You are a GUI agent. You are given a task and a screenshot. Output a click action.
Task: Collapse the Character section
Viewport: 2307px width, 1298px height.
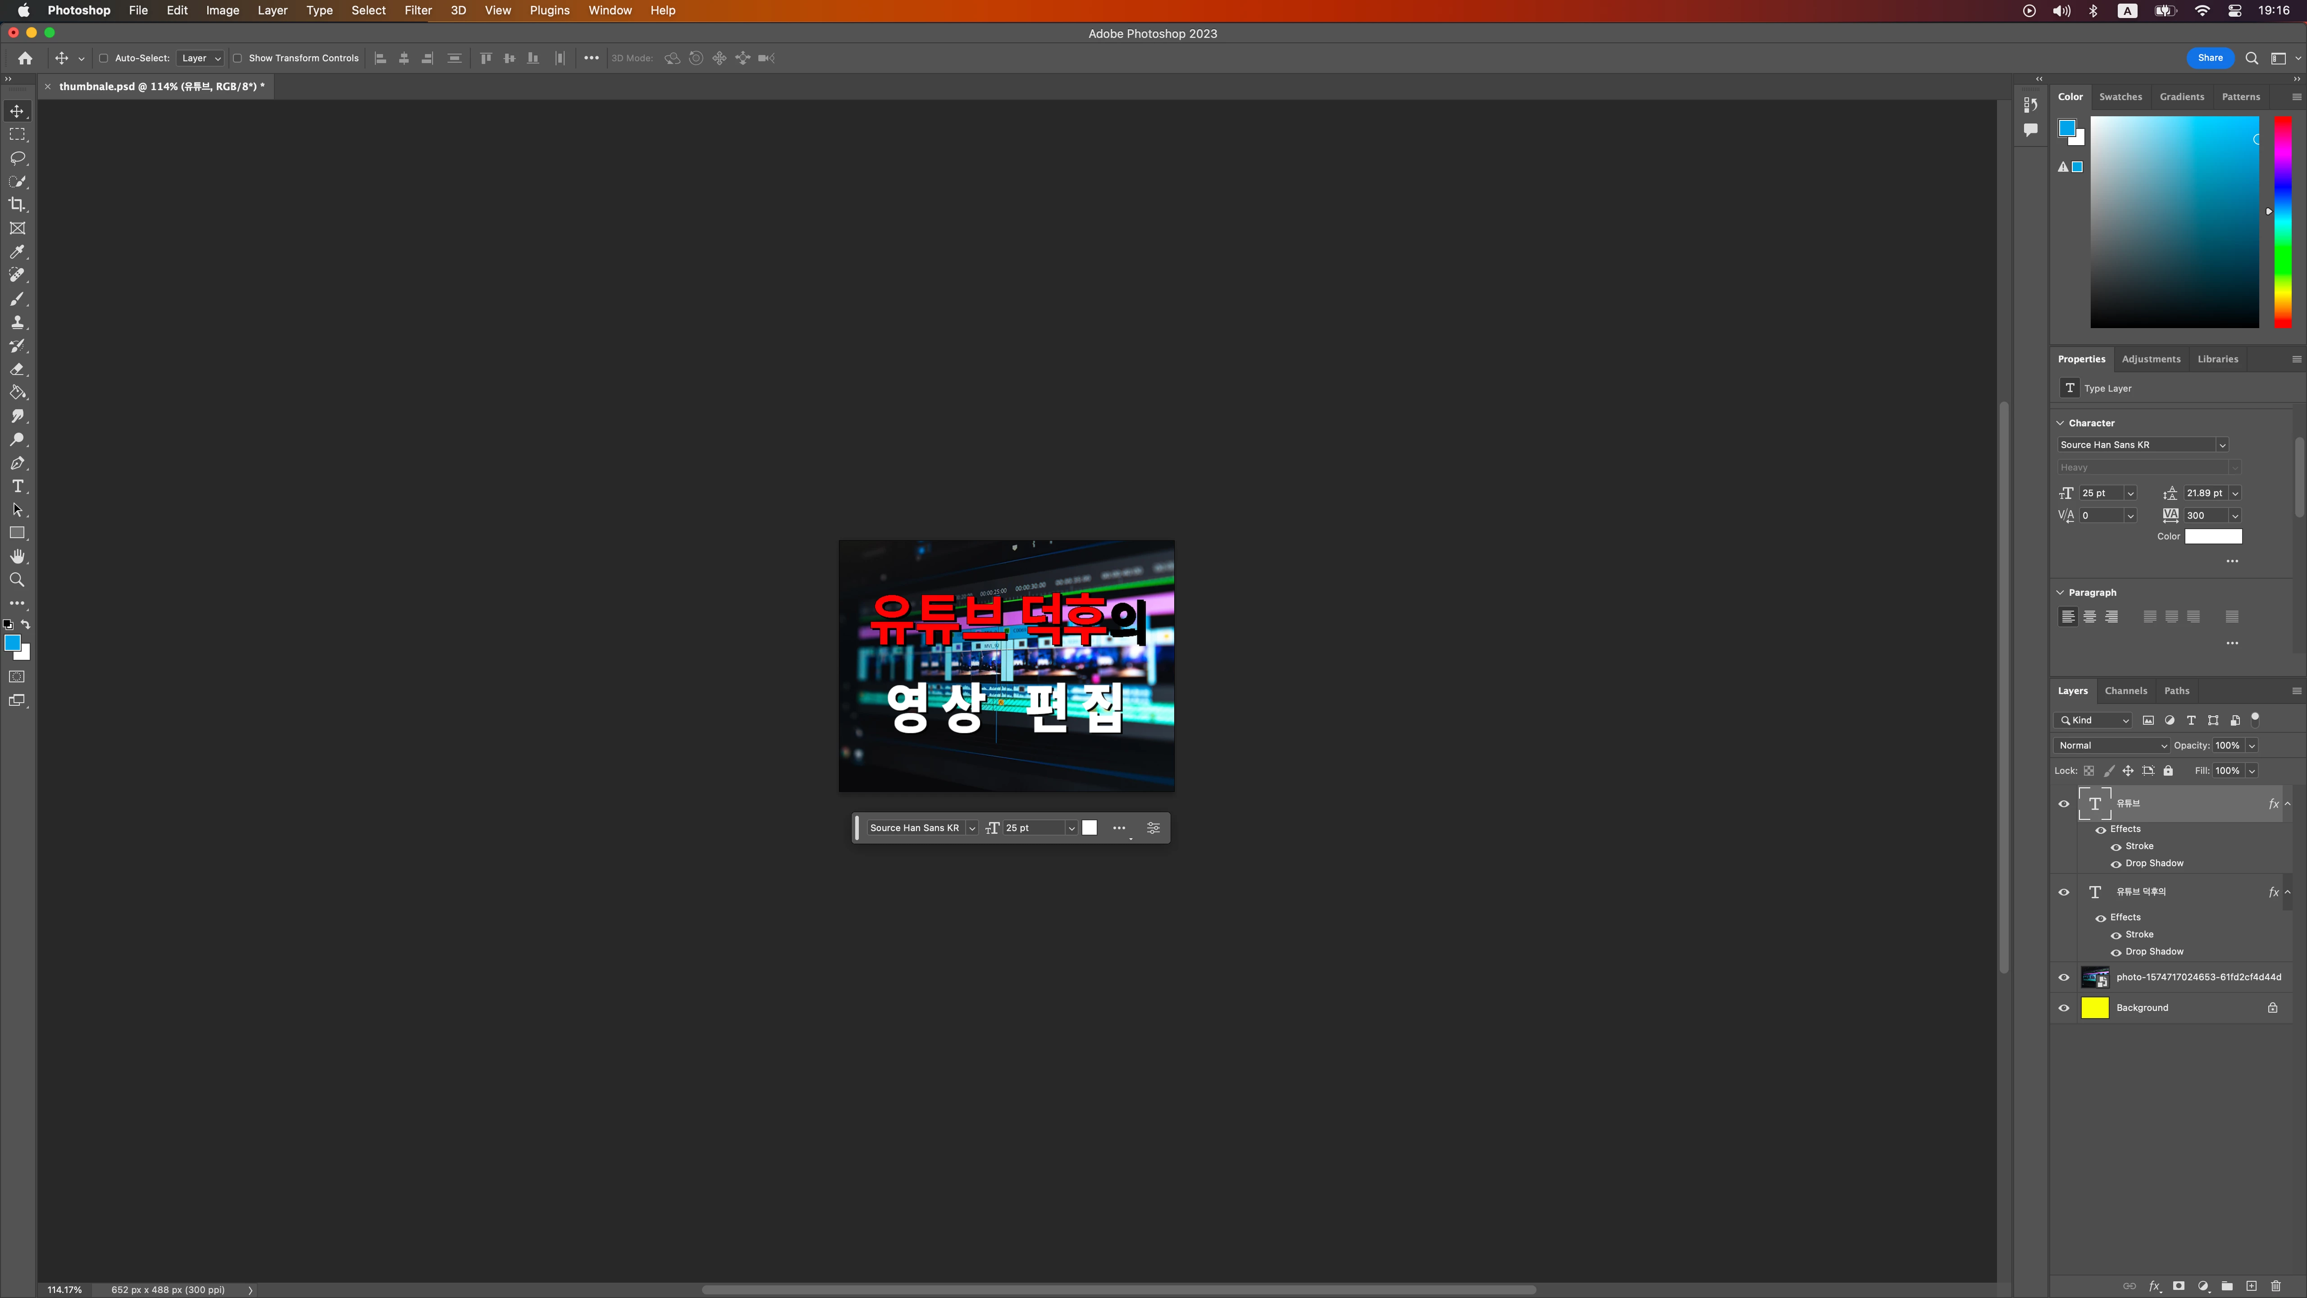2060,423
